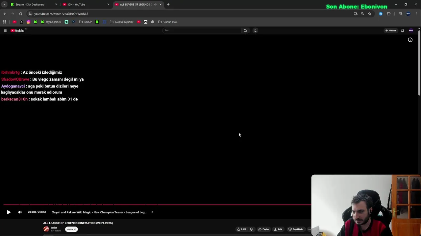The image size is (421, 236).
Task: Open the media controls icon
Action: [400, 14]
